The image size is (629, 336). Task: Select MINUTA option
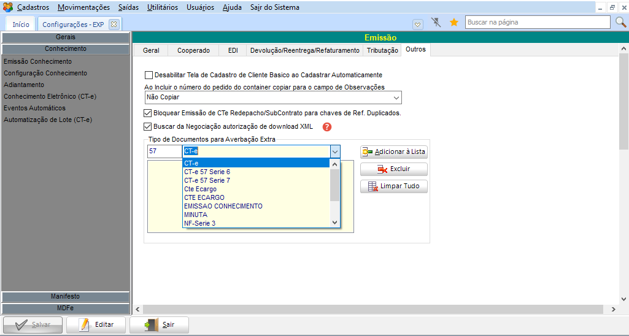(x=257, y=215)
